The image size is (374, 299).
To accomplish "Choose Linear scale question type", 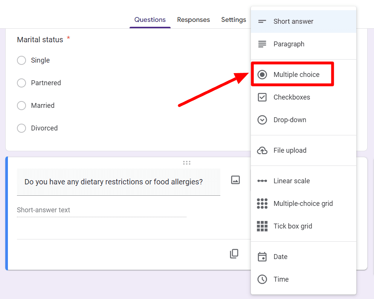I will 304,181.
